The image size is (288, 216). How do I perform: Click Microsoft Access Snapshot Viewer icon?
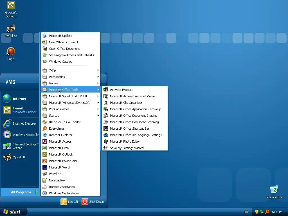(106, 96)
